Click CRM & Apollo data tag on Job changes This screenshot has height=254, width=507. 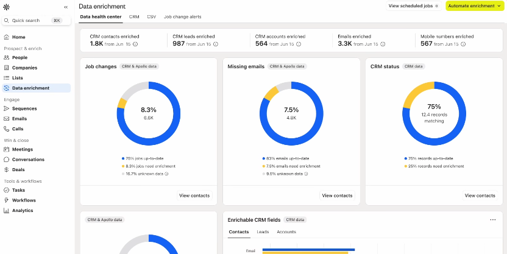click(140, 66)
